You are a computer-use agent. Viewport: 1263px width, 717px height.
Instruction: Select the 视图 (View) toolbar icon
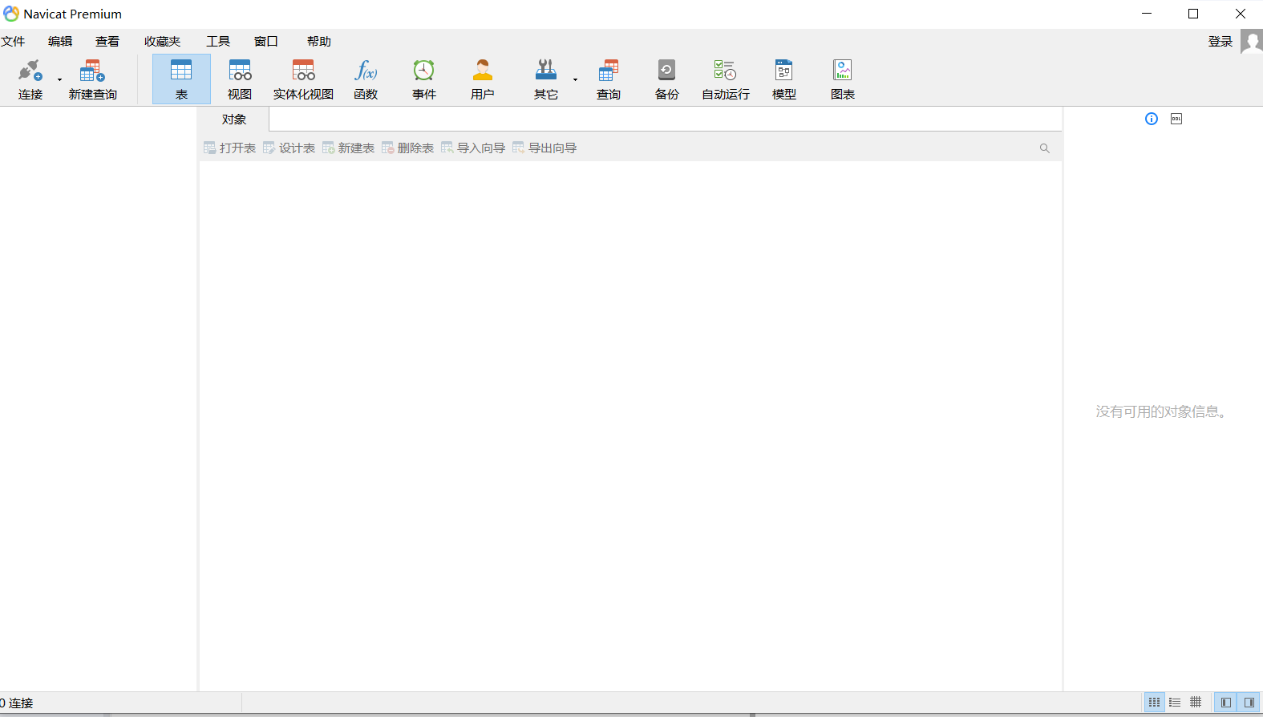[x=240, y=79]
